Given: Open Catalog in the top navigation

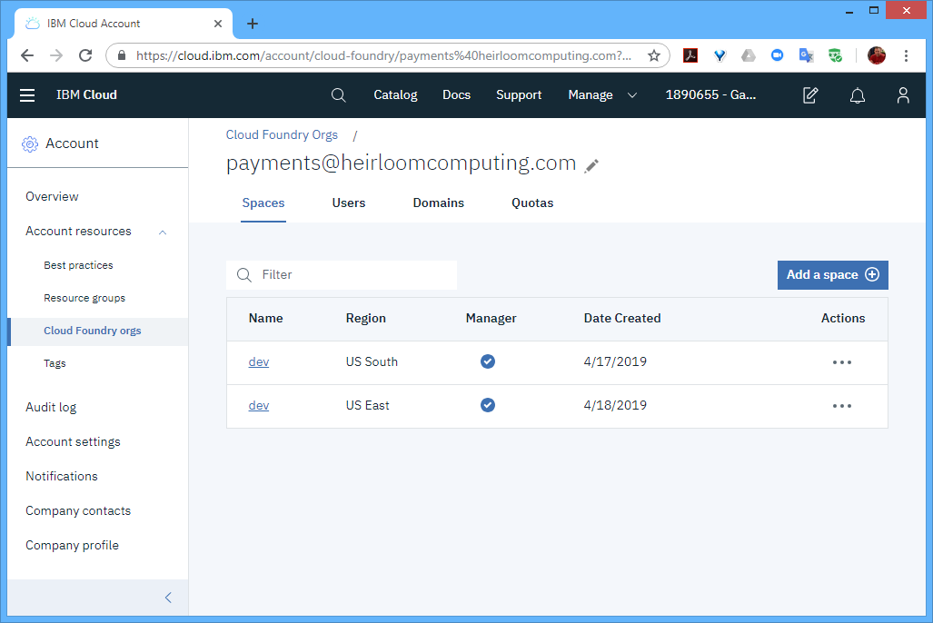Looking at the screenshot, I should click(396, 95).
